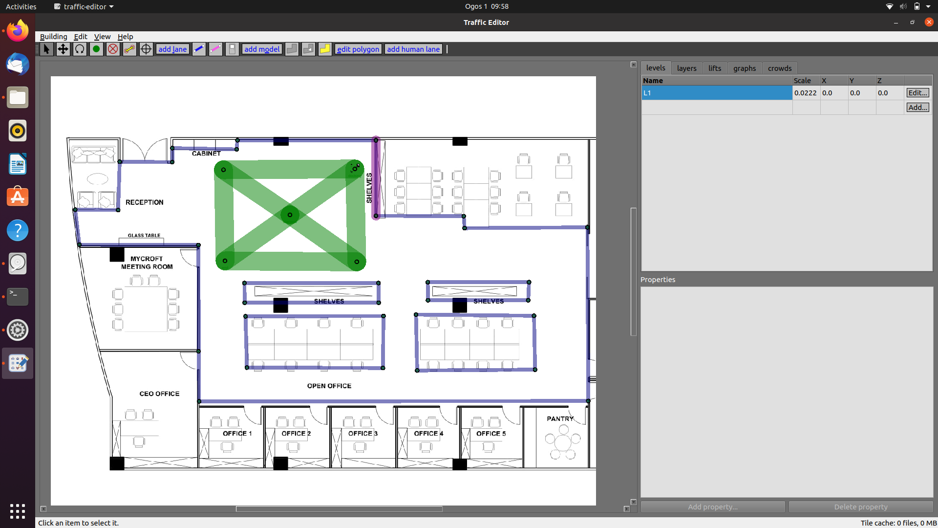This screenshot has height=528, width=938.
Task: Open Settings from the dock
Action: tap(18, 330)
